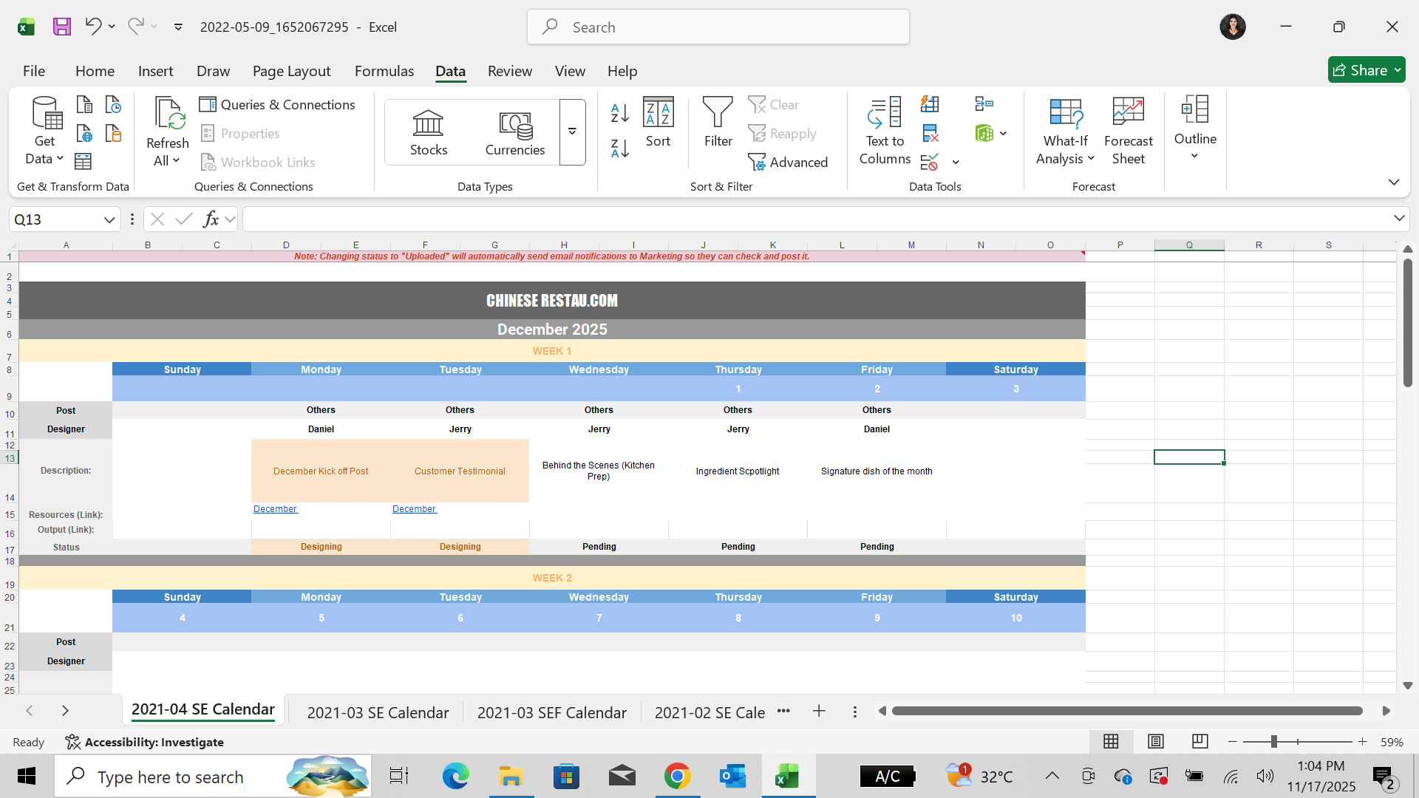Viewport: 1419px width, 798px height.
Task: Expand the Data Types gallery
Action: click(x=572, y=132)
